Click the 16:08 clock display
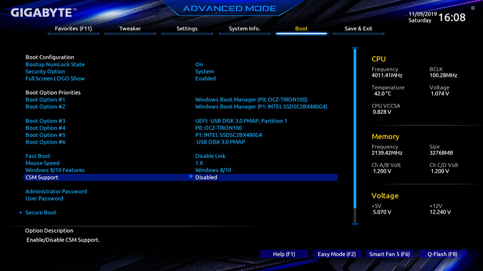The height and width of the screenshot is (271, 483). tap(452, 17)
